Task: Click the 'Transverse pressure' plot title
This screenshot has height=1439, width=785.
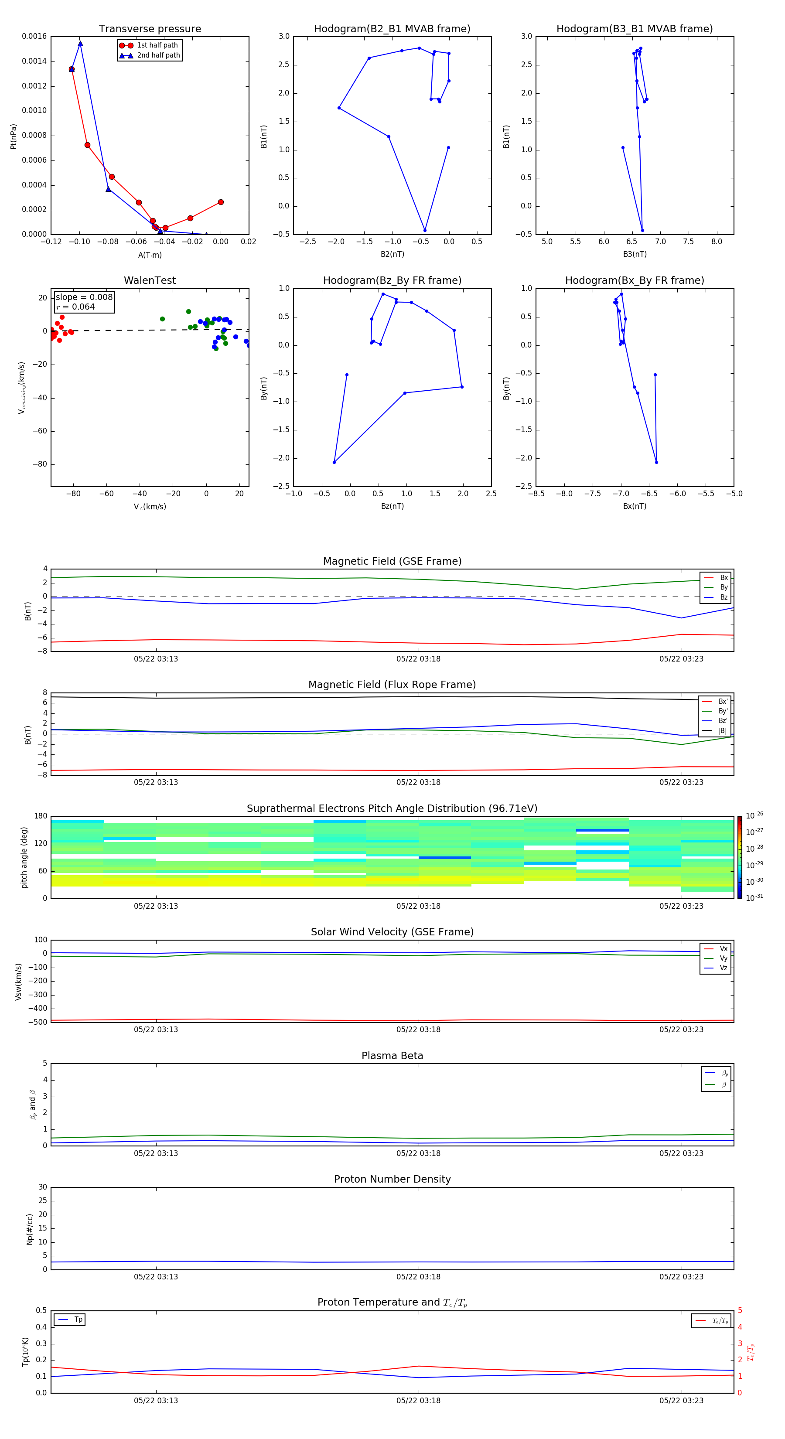Action: pos(150,28)
